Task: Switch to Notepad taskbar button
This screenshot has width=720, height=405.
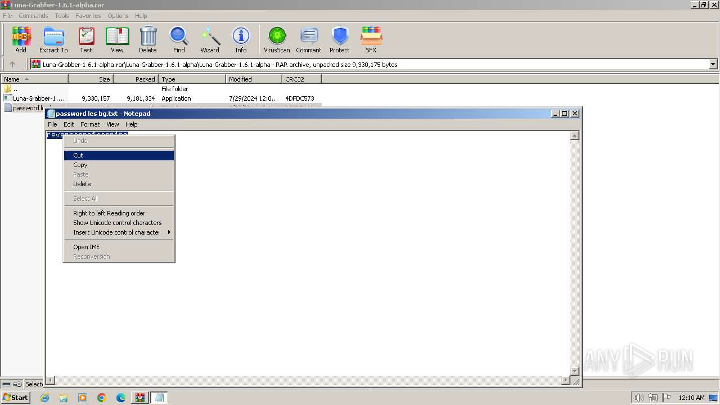Action: pos(159,398)
